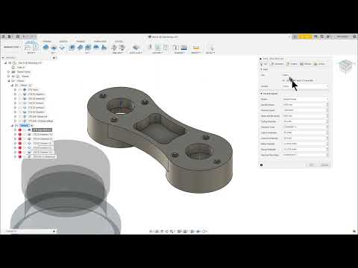This screenshot has height=268, width=358.
Task: Collapse the Browser panel using header dot
Action: click(54, 58)
